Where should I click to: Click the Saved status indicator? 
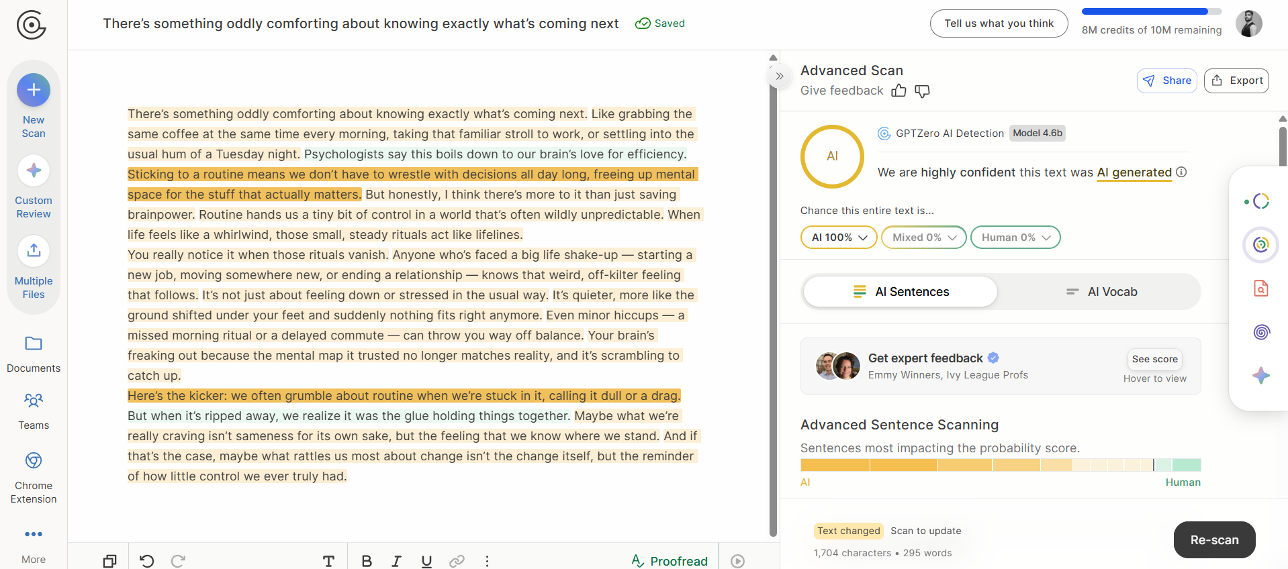click(660, 23)
